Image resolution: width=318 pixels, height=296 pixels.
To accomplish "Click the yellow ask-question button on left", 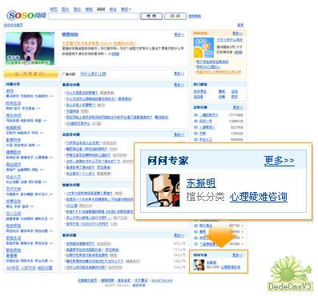I will [30, 74].
